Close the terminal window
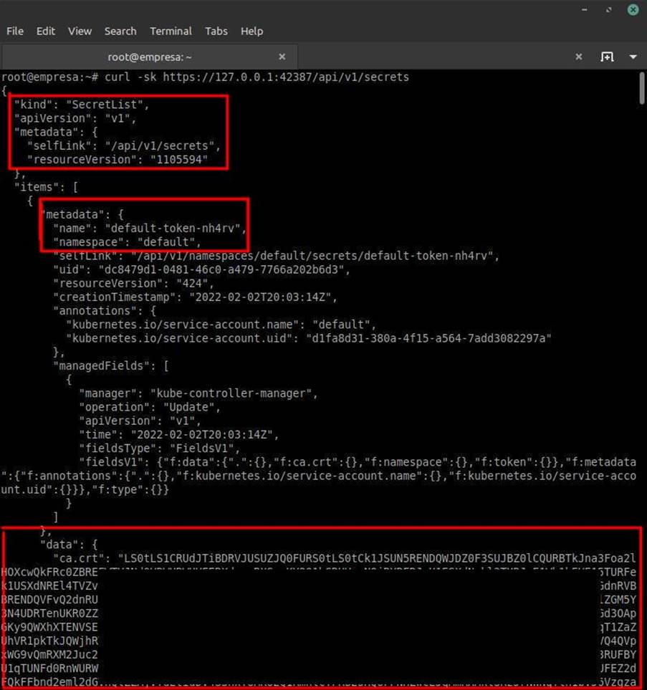The height and width of the screenshot is (690, 647). 633,9
